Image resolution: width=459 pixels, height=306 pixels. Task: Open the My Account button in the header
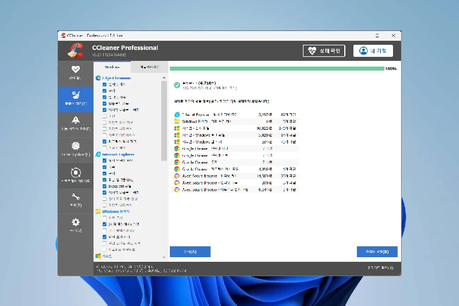click(x=373, y=51)
